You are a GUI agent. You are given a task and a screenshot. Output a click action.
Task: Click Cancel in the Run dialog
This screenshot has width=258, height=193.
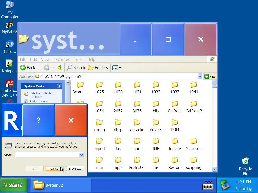click(x=54, y=169)
